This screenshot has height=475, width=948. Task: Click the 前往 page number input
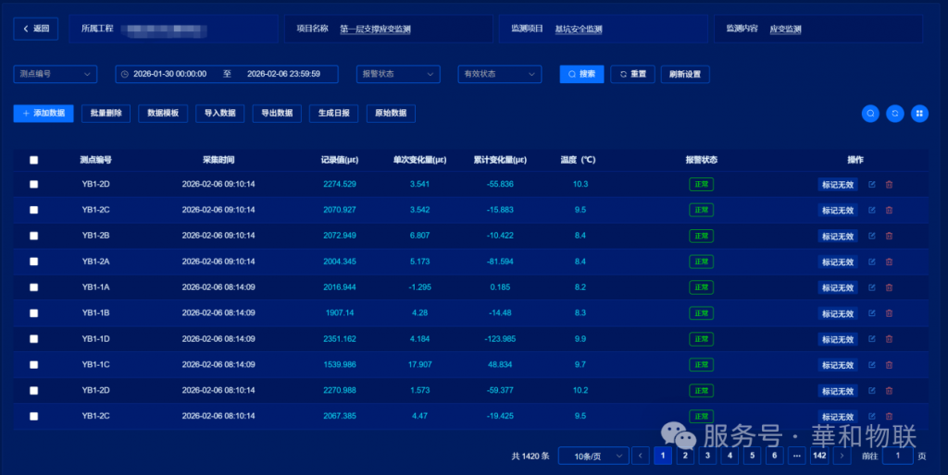tap(897, 456)
